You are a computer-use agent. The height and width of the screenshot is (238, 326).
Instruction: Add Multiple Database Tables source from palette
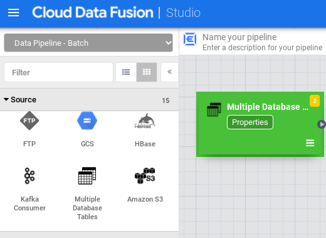coord(87,193)
